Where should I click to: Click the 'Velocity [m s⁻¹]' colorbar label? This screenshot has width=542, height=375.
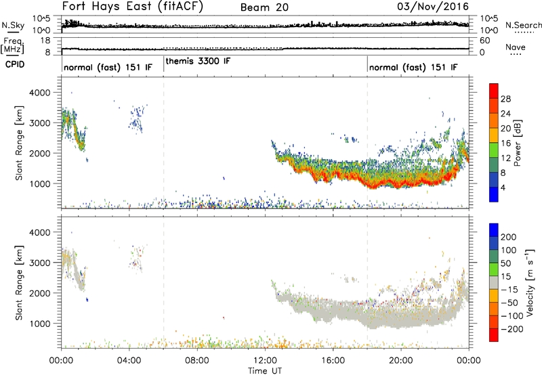[529, 282]
